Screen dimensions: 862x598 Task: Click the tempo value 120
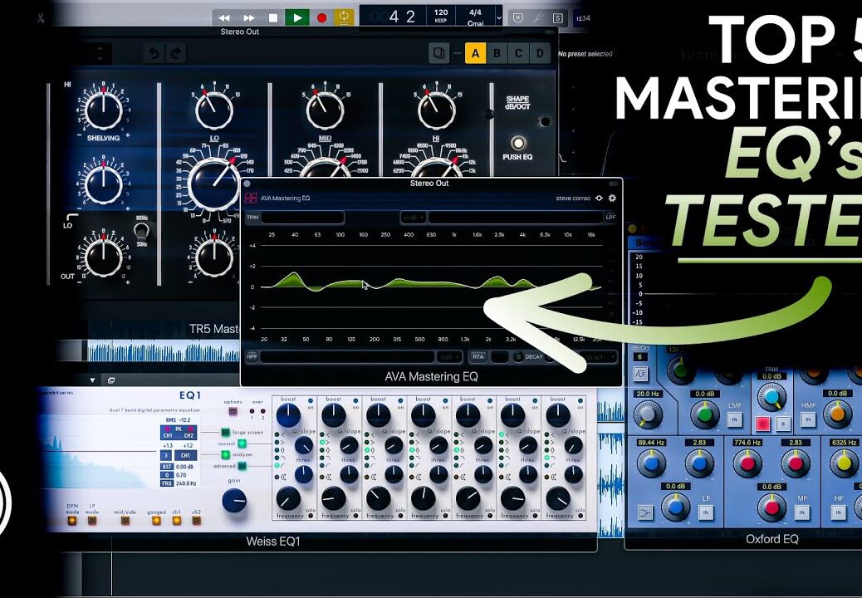(441, 12)
